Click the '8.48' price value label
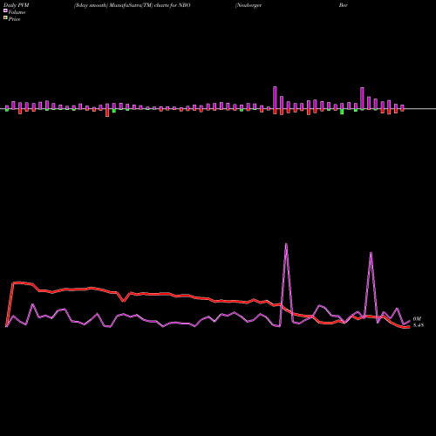Image resolution: width=436 pixels, height=436 pixels. click(x=419, y=325)
